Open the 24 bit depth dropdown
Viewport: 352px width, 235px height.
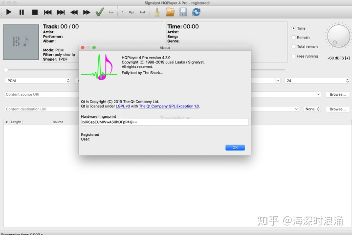(x=317, y=81)
